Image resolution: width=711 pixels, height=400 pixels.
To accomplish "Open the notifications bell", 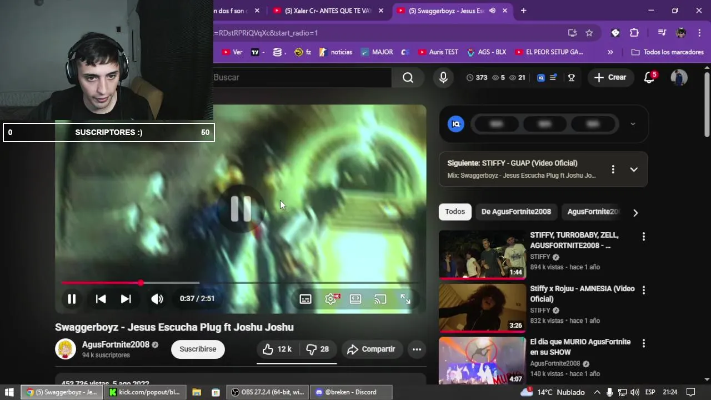I will (649, 77).
